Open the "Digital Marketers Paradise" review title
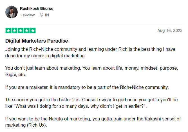This screenshot has height=132, width=188. pos(37,41)
